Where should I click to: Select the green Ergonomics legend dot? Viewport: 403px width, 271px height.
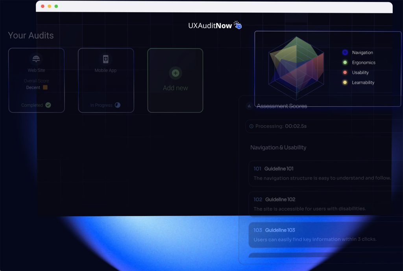[x=345, y=62]
